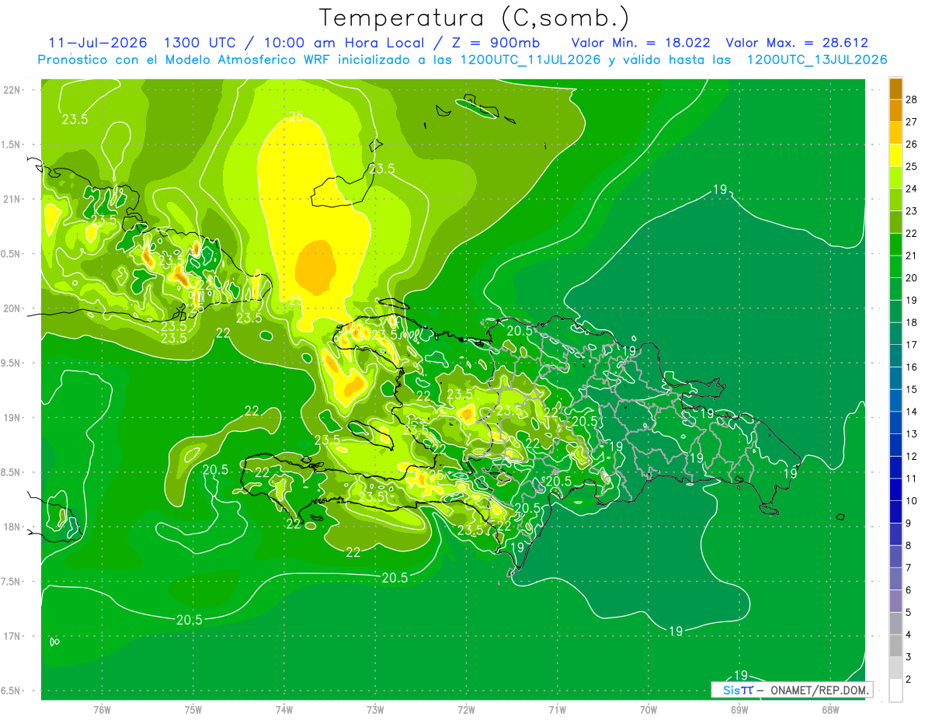Click the "20N" latitude axis label
The width and height of the screenshot is (932, 720).
[x=12, y=308]
